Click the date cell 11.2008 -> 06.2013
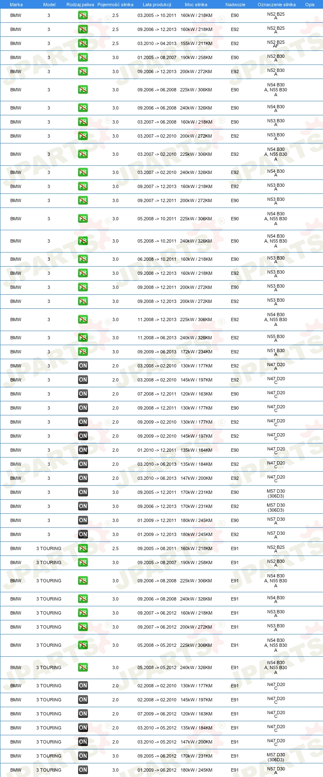 click(157, 338)
